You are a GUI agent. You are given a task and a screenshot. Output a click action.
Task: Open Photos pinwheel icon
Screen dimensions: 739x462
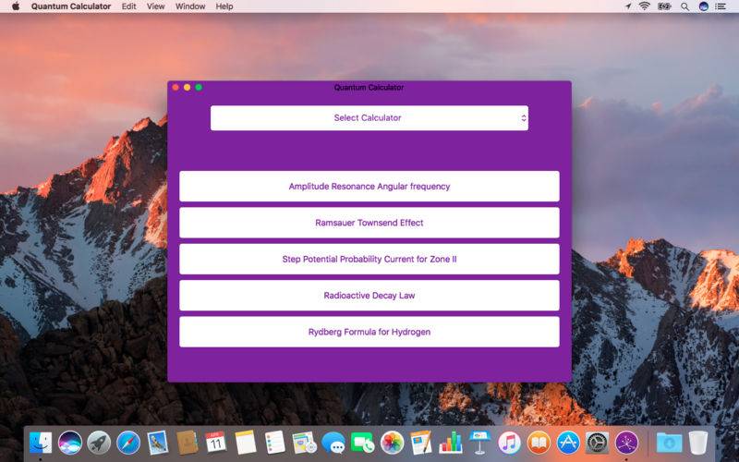click(392, 443)
